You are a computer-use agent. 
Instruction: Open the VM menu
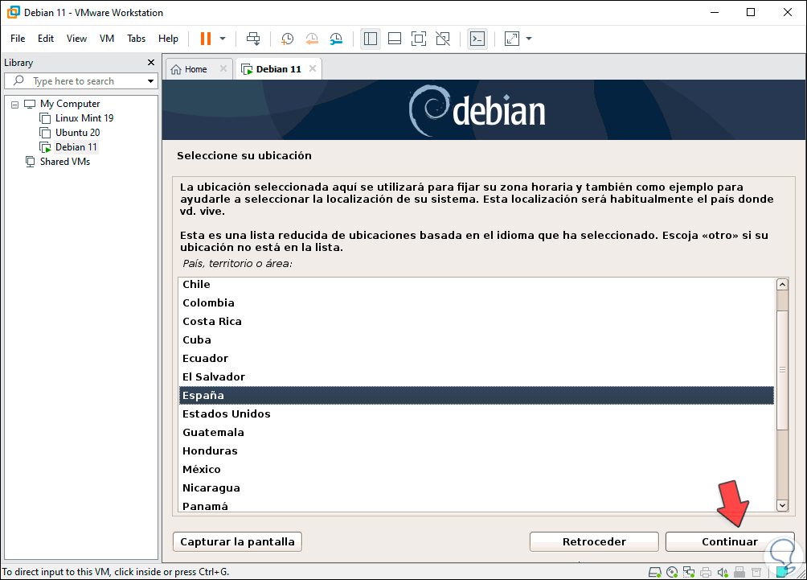click(107, 39)
